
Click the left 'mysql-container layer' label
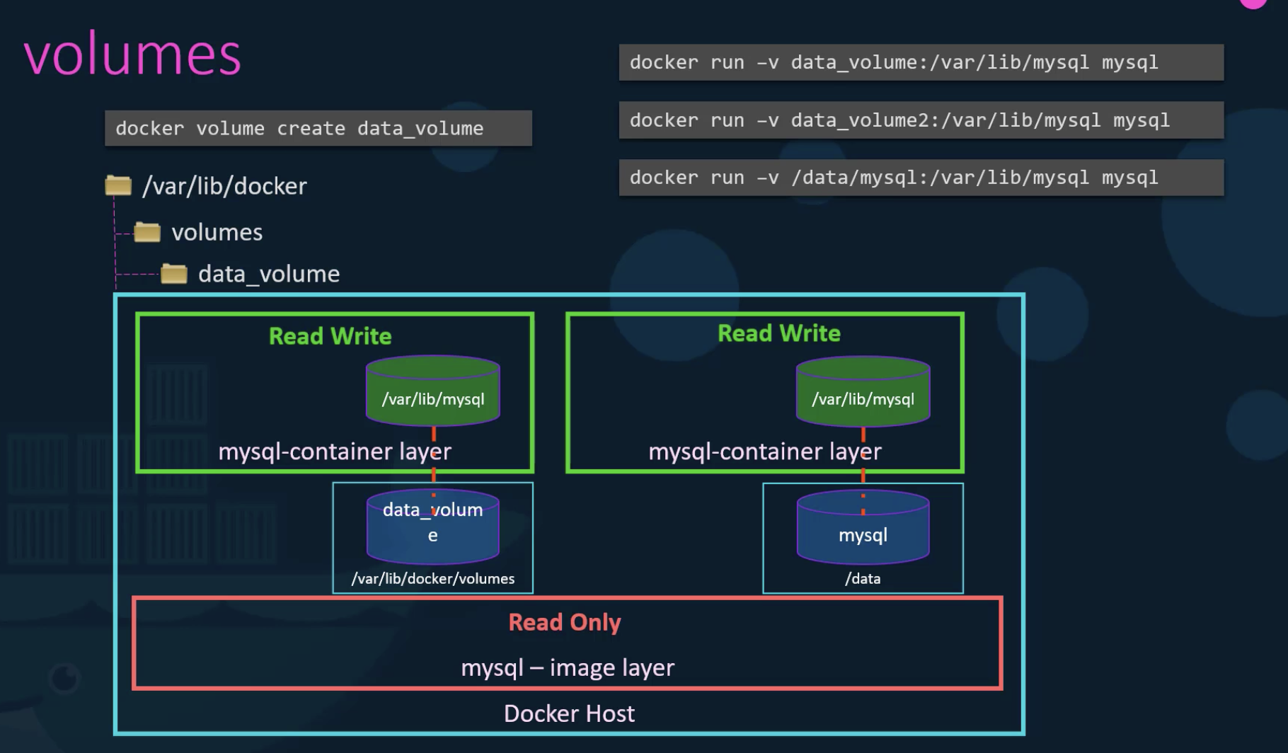pyautogui.click(x=335, y=452)
